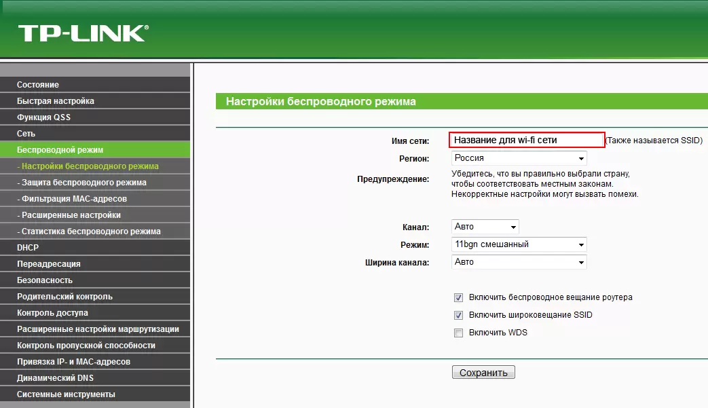This screenshot has height=408, width=708.
Task: Click the Имя сети text field
Action: (526, 140)
